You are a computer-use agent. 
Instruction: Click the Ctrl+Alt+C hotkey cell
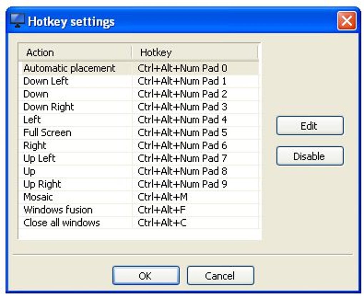click(x=195, y=223)
